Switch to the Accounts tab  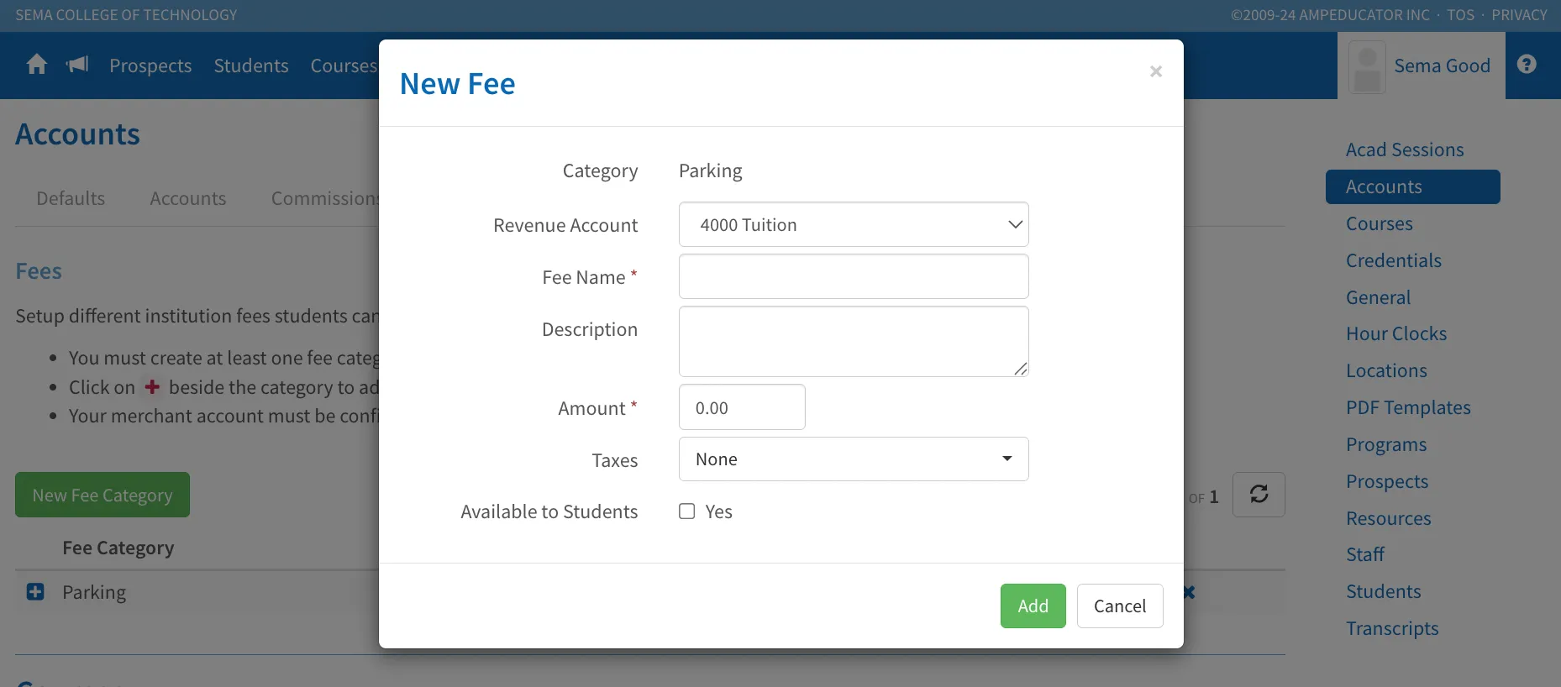(188, 198)
